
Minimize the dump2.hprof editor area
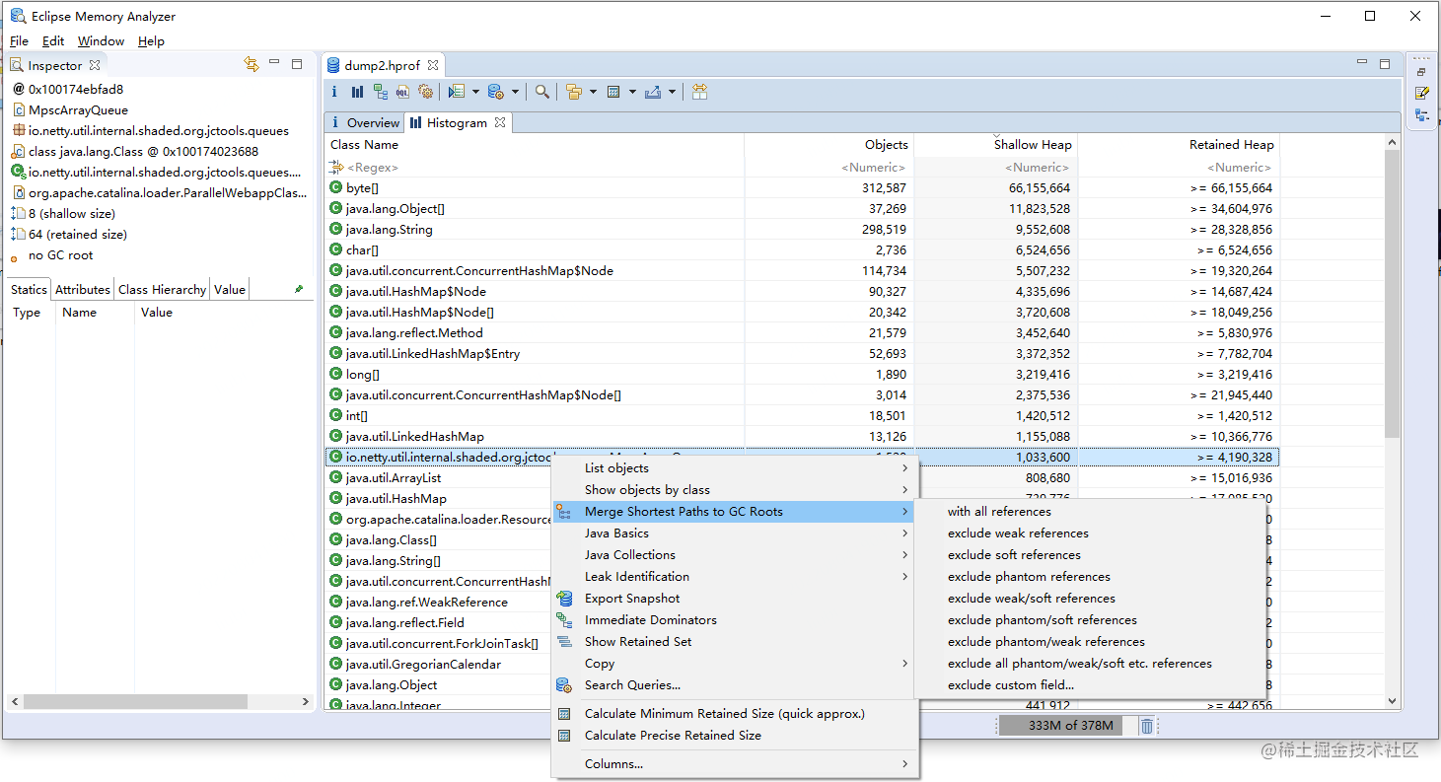pyautogui.click(x=1362, y=63)
